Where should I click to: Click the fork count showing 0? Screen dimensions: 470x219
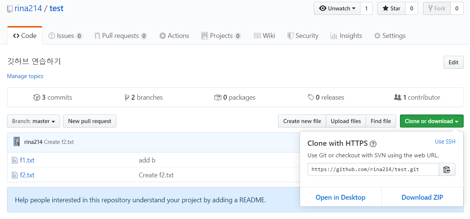(x=457, y=9)
